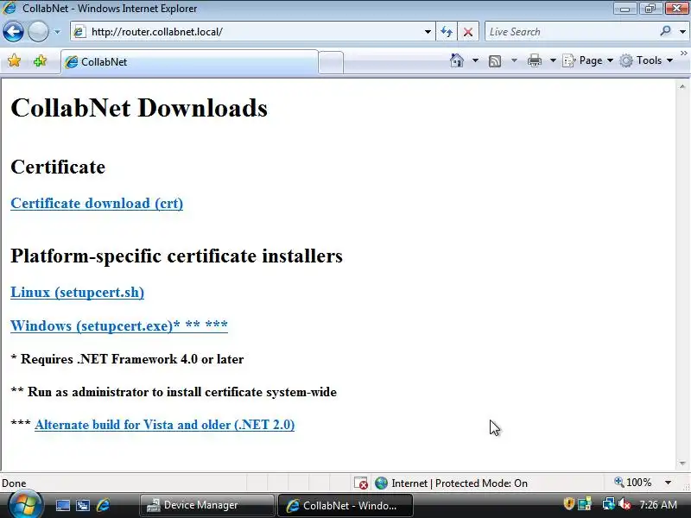Open Certificate download (crt) link
691x518 pixels.
coord(97,204)
